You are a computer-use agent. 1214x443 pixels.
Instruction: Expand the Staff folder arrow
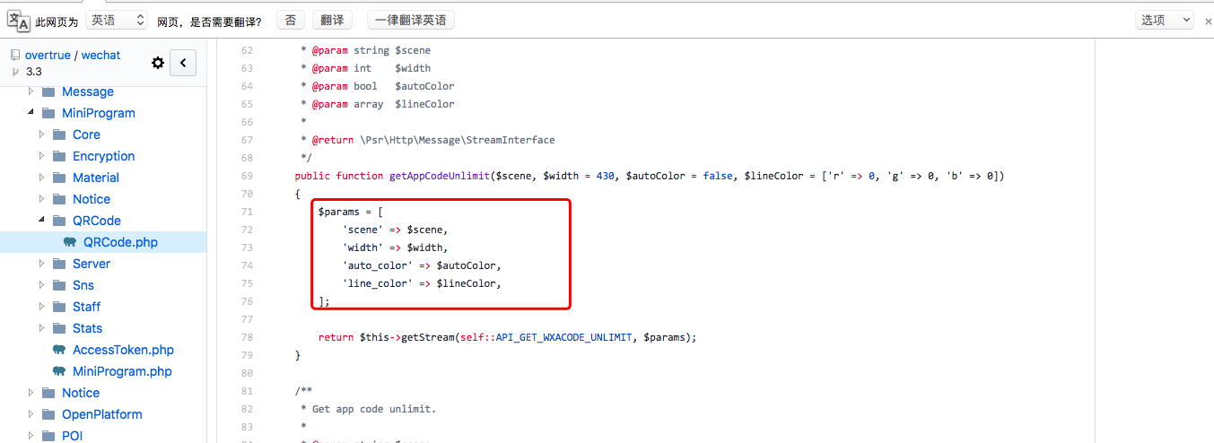coord(42,307)
